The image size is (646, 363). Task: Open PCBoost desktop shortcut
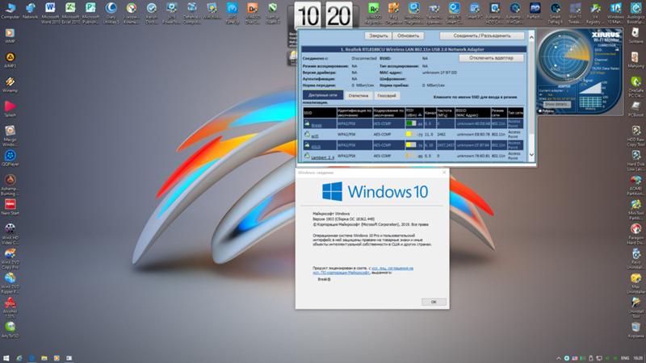pos(636,109)
